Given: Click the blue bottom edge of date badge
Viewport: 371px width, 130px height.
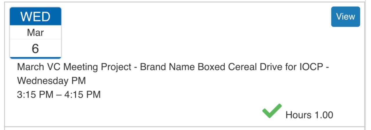Looking at the screenshot, I should 35,58.
